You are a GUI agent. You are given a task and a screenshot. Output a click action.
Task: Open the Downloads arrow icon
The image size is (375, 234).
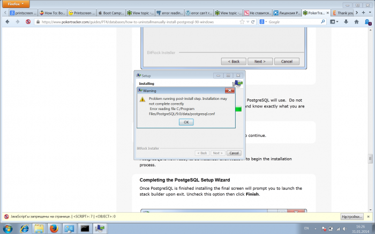tap(346, 22)
